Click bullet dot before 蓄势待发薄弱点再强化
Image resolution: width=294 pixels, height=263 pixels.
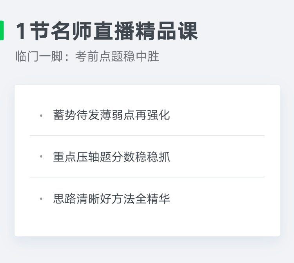(x=41, y=116)
